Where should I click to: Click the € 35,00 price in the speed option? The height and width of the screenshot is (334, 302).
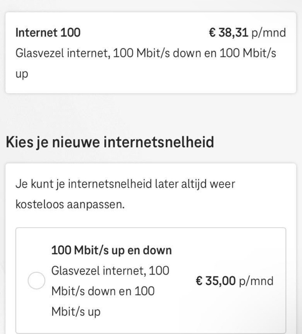[216, 281]
